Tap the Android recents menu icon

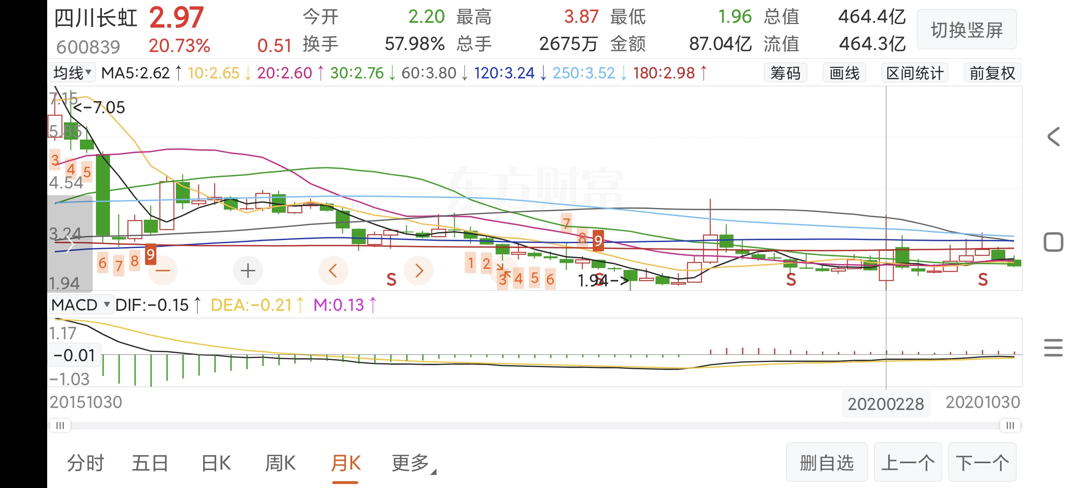[x=1053, y=348]
